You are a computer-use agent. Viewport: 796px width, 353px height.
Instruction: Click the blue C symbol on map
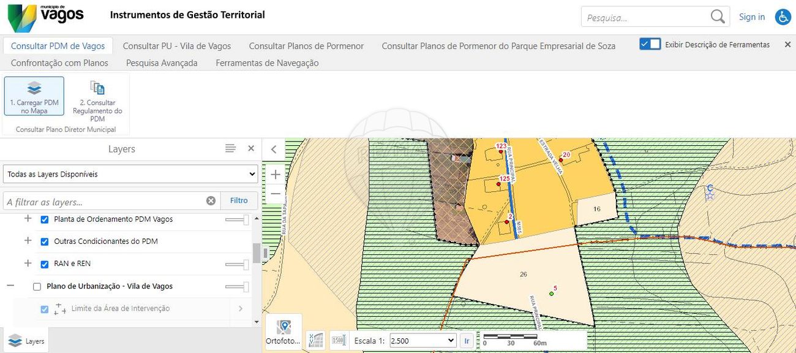[x=710, y=192]
